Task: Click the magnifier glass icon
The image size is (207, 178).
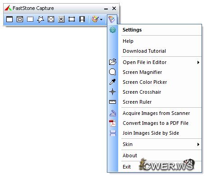Action: (x=112, y=72)
